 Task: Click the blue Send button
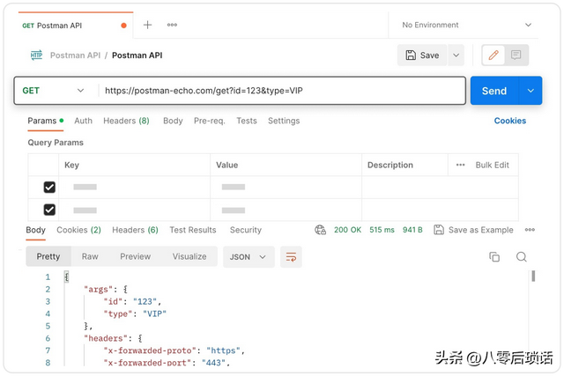(494, 91)
